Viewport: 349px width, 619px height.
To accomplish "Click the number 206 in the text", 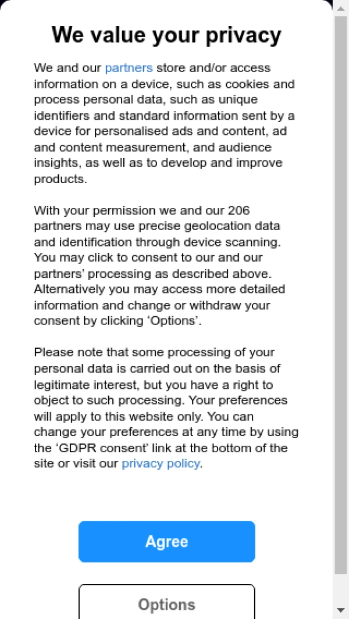I will (239, 210).
